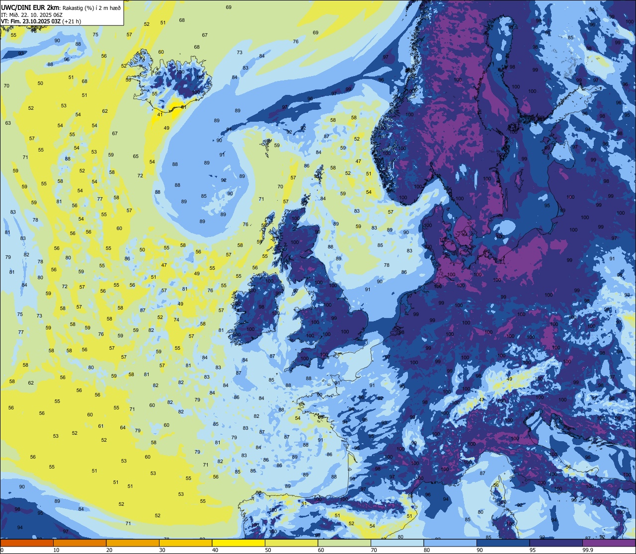Click the legend label "40"

(x=215, y=550)
